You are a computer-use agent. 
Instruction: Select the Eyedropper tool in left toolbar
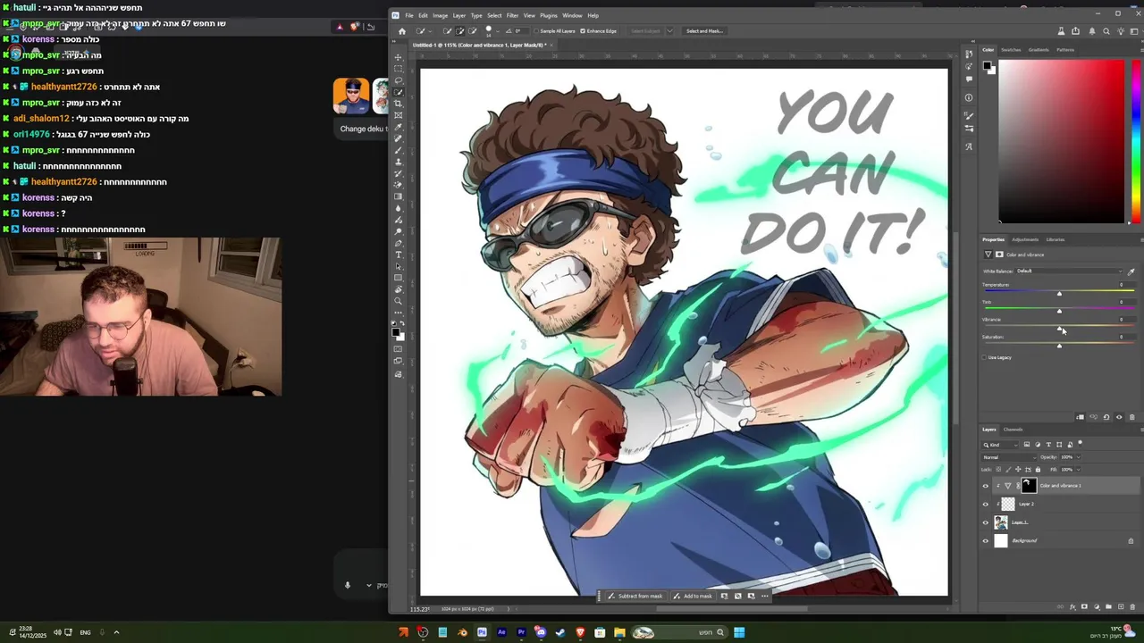coord(399,127)
